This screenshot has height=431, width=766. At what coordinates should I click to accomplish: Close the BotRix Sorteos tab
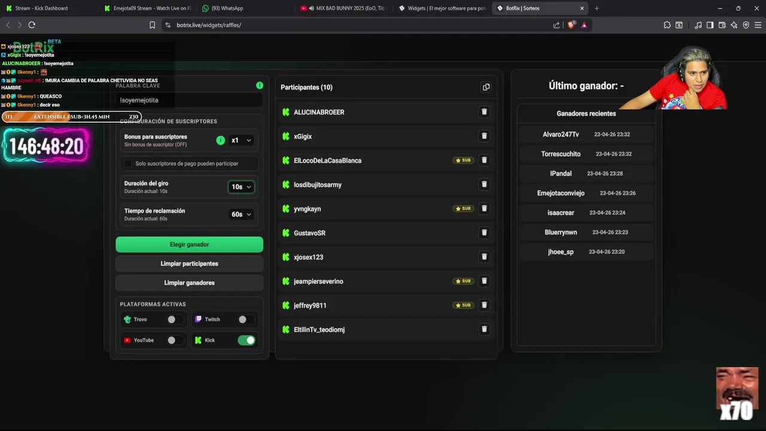[x=582, y=8]
